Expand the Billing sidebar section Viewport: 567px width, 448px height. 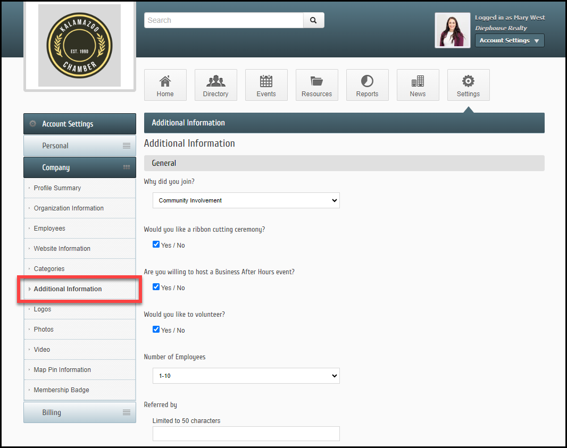point(80,412)
